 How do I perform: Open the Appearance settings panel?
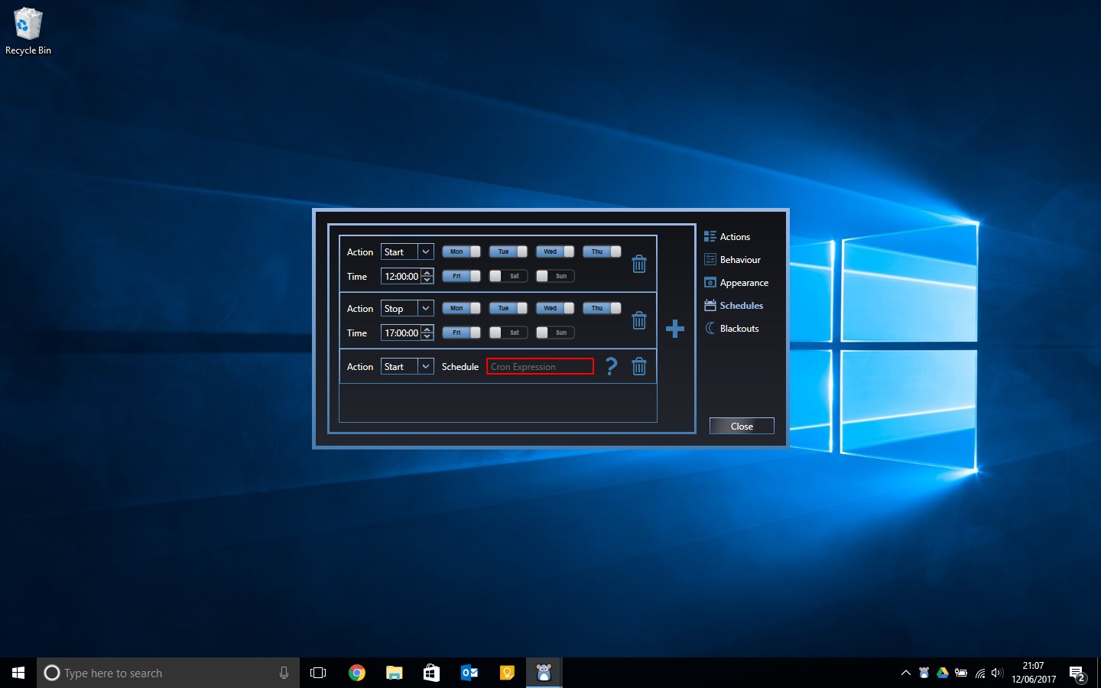(743, 282)
